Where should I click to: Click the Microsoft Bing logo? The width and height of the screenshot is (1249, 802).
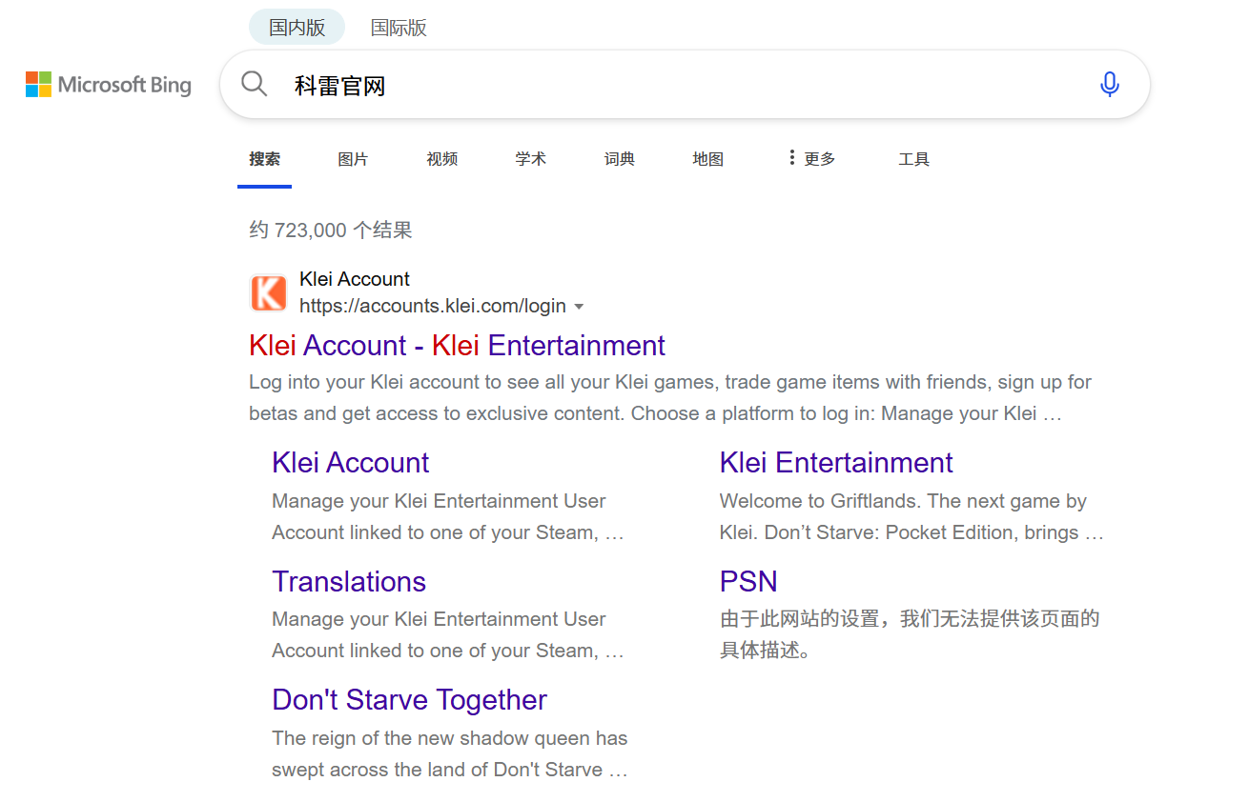pos(108,85)
